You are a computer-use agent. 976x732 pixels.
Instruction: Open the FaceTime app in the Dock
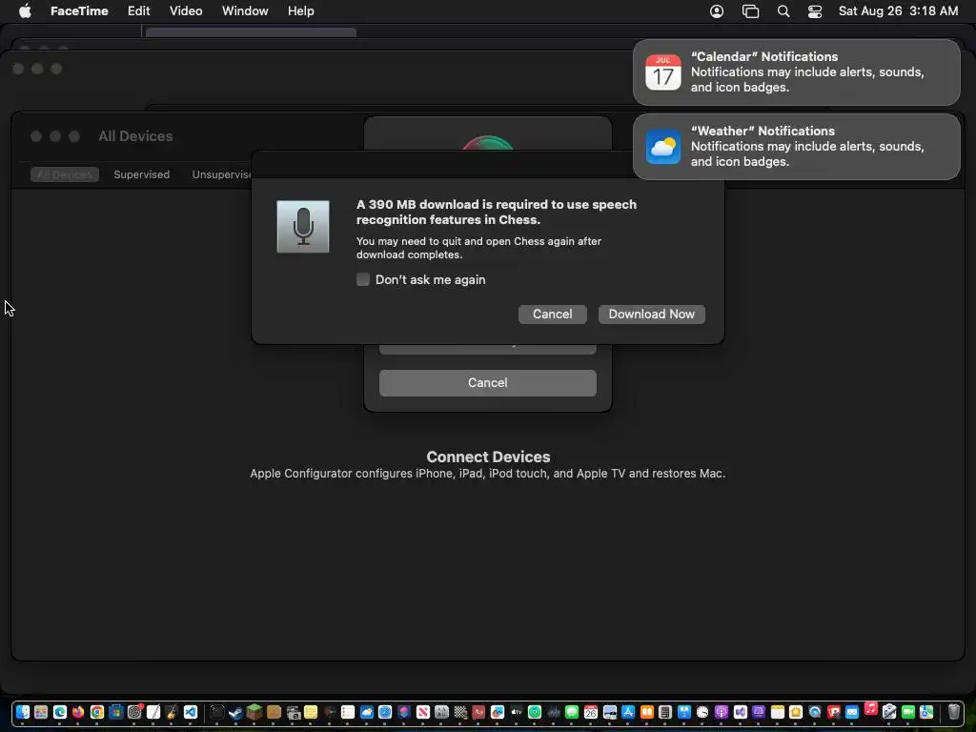[x=908, y=712]
